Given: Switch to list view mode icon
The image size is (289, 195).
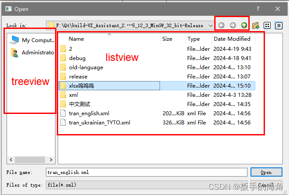Looking at the screenshot, I should pyautogui.click(x=267, y=25).
